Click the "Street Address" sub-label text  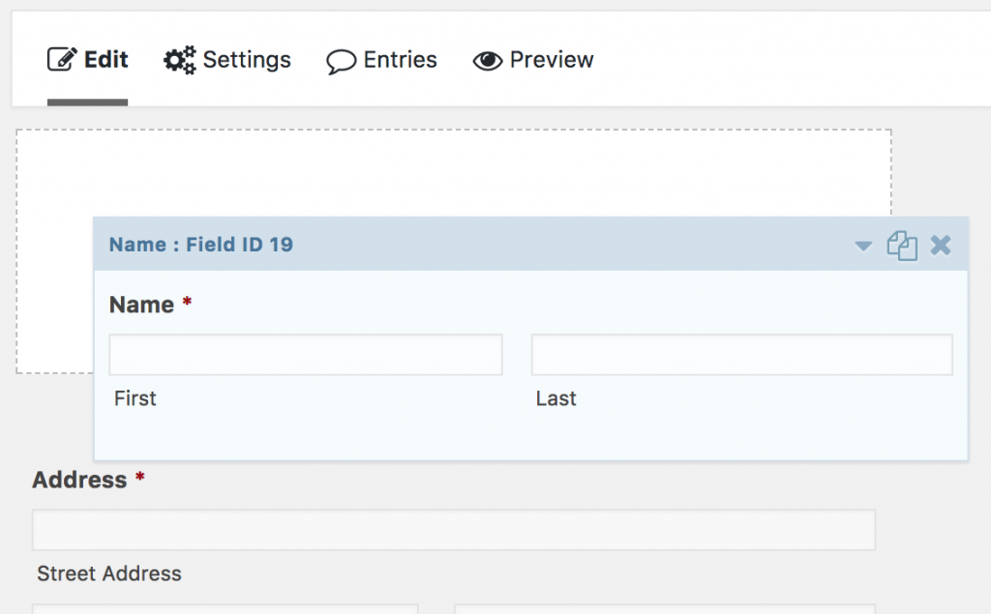[109, 573]
